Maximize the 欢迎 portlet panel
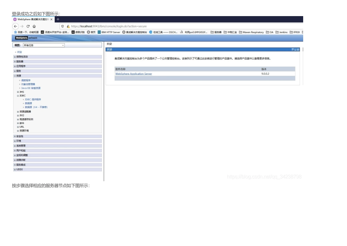This screenshot has height=246, width=347. (x=298, y=49)
